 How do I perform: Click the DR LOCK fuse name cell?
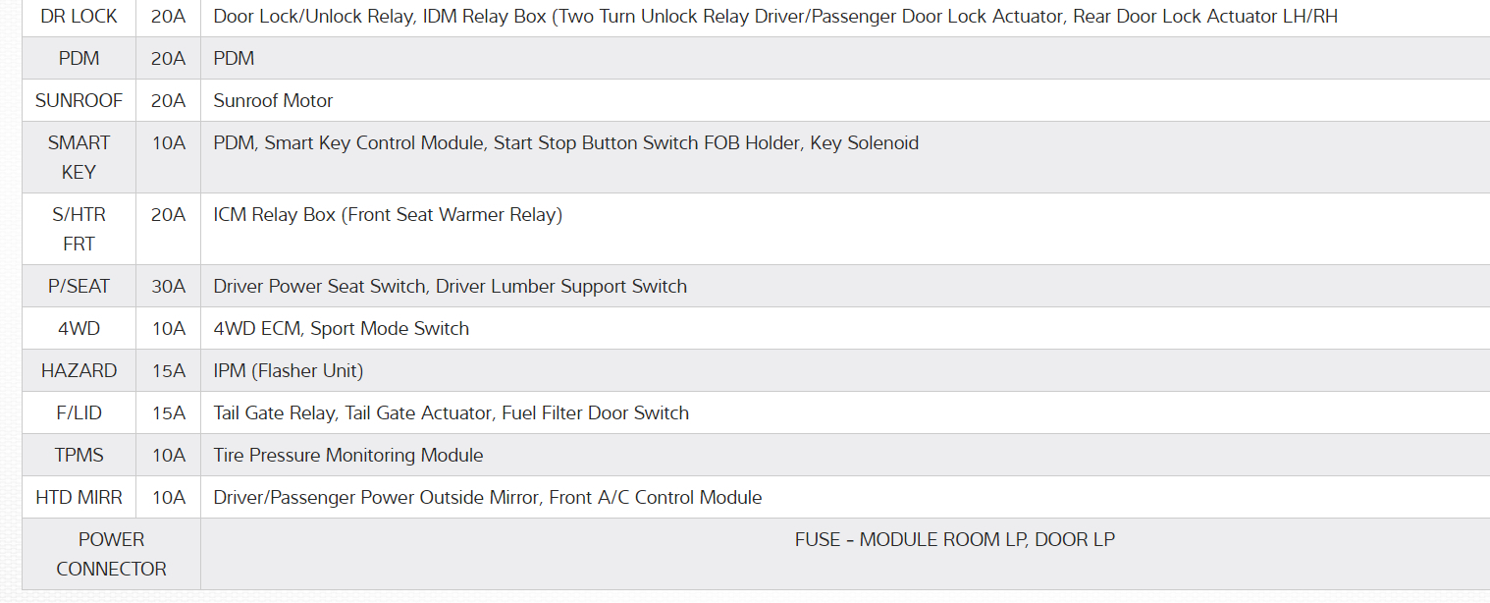point(79,17)
